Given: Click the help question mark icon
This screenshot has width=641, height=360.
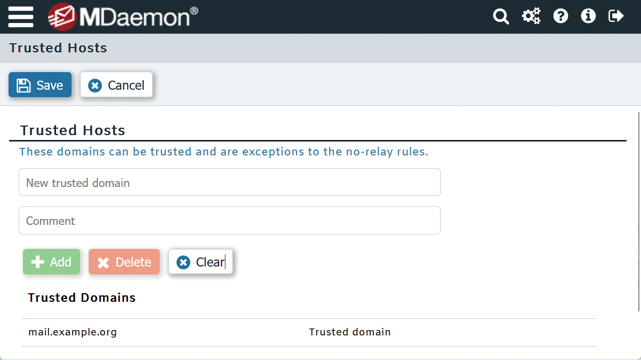Looking at the screenshot, I should pos(560,16).
